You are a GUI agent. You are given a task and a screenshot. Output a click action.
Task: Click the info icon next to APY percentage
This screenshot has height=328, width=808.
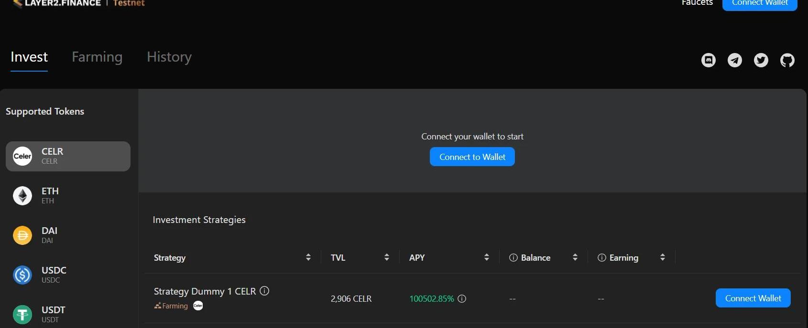click(x=462, y=299)
